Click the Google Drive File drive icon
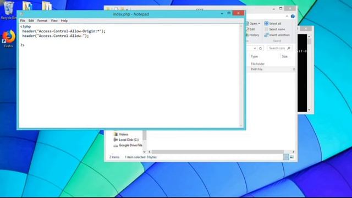352x198 pixels. click(116, 145)
